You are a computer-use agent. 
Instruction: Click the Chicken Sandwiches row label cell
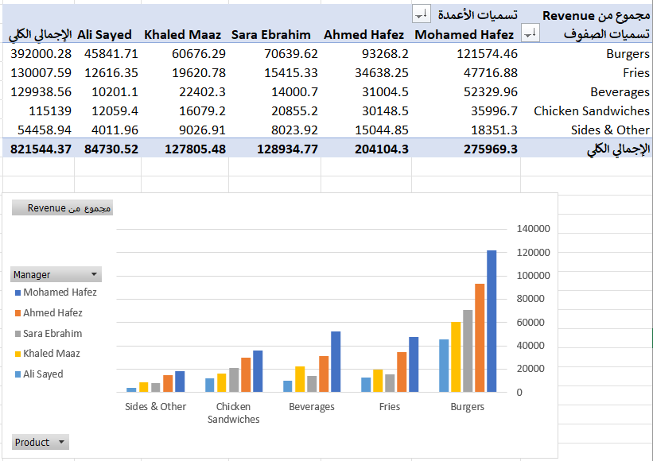591,111
